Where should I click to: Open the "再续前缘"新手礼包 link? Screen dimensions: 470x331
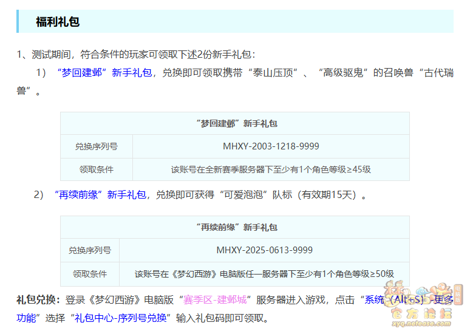(100, 194)
